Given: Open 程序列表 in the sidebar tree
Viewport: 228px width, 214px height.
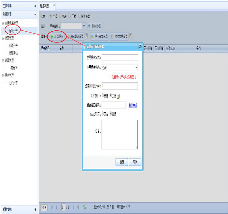Looking at the screenshot, I should coord(13,31).
